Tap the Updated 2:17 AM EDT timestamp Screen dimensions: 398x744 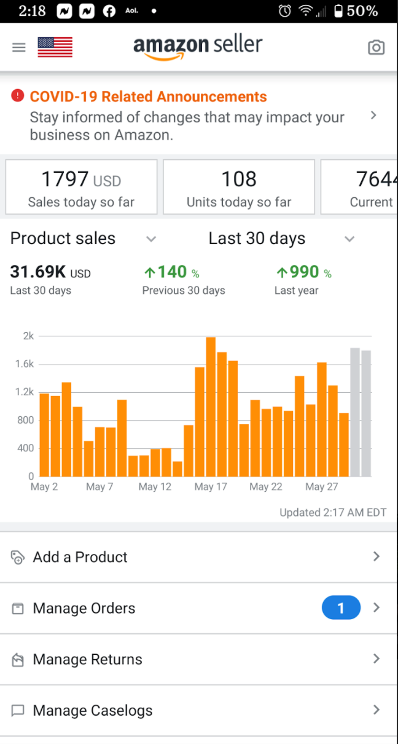[333, 512]
